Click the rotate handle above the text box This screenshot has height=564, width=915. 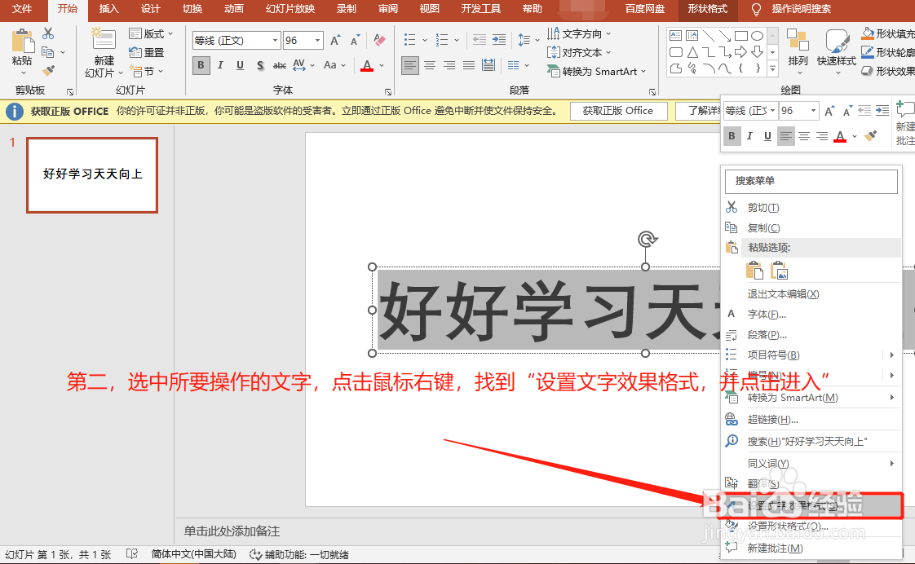point(647,239)
